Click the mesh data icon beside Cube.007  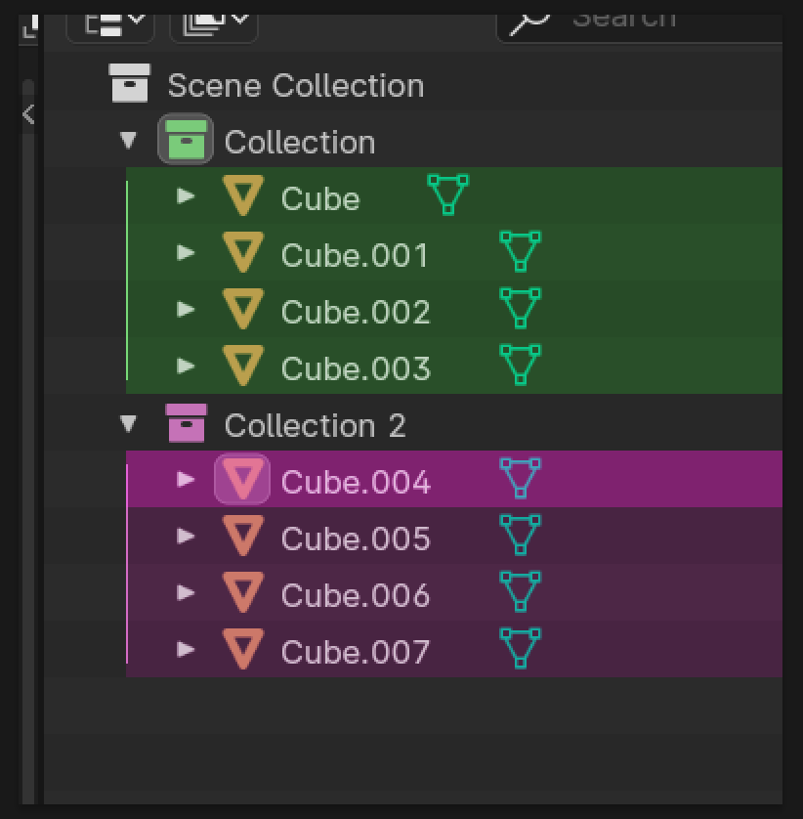[520, 648]
